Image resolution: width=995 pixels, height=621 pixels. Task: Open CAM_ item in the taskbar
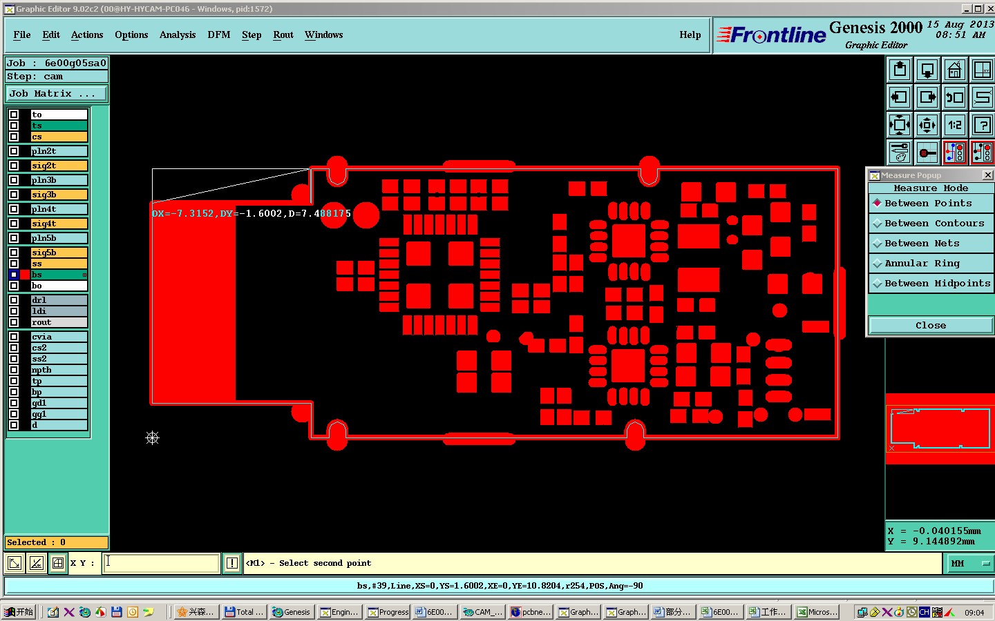coord(482,612)
